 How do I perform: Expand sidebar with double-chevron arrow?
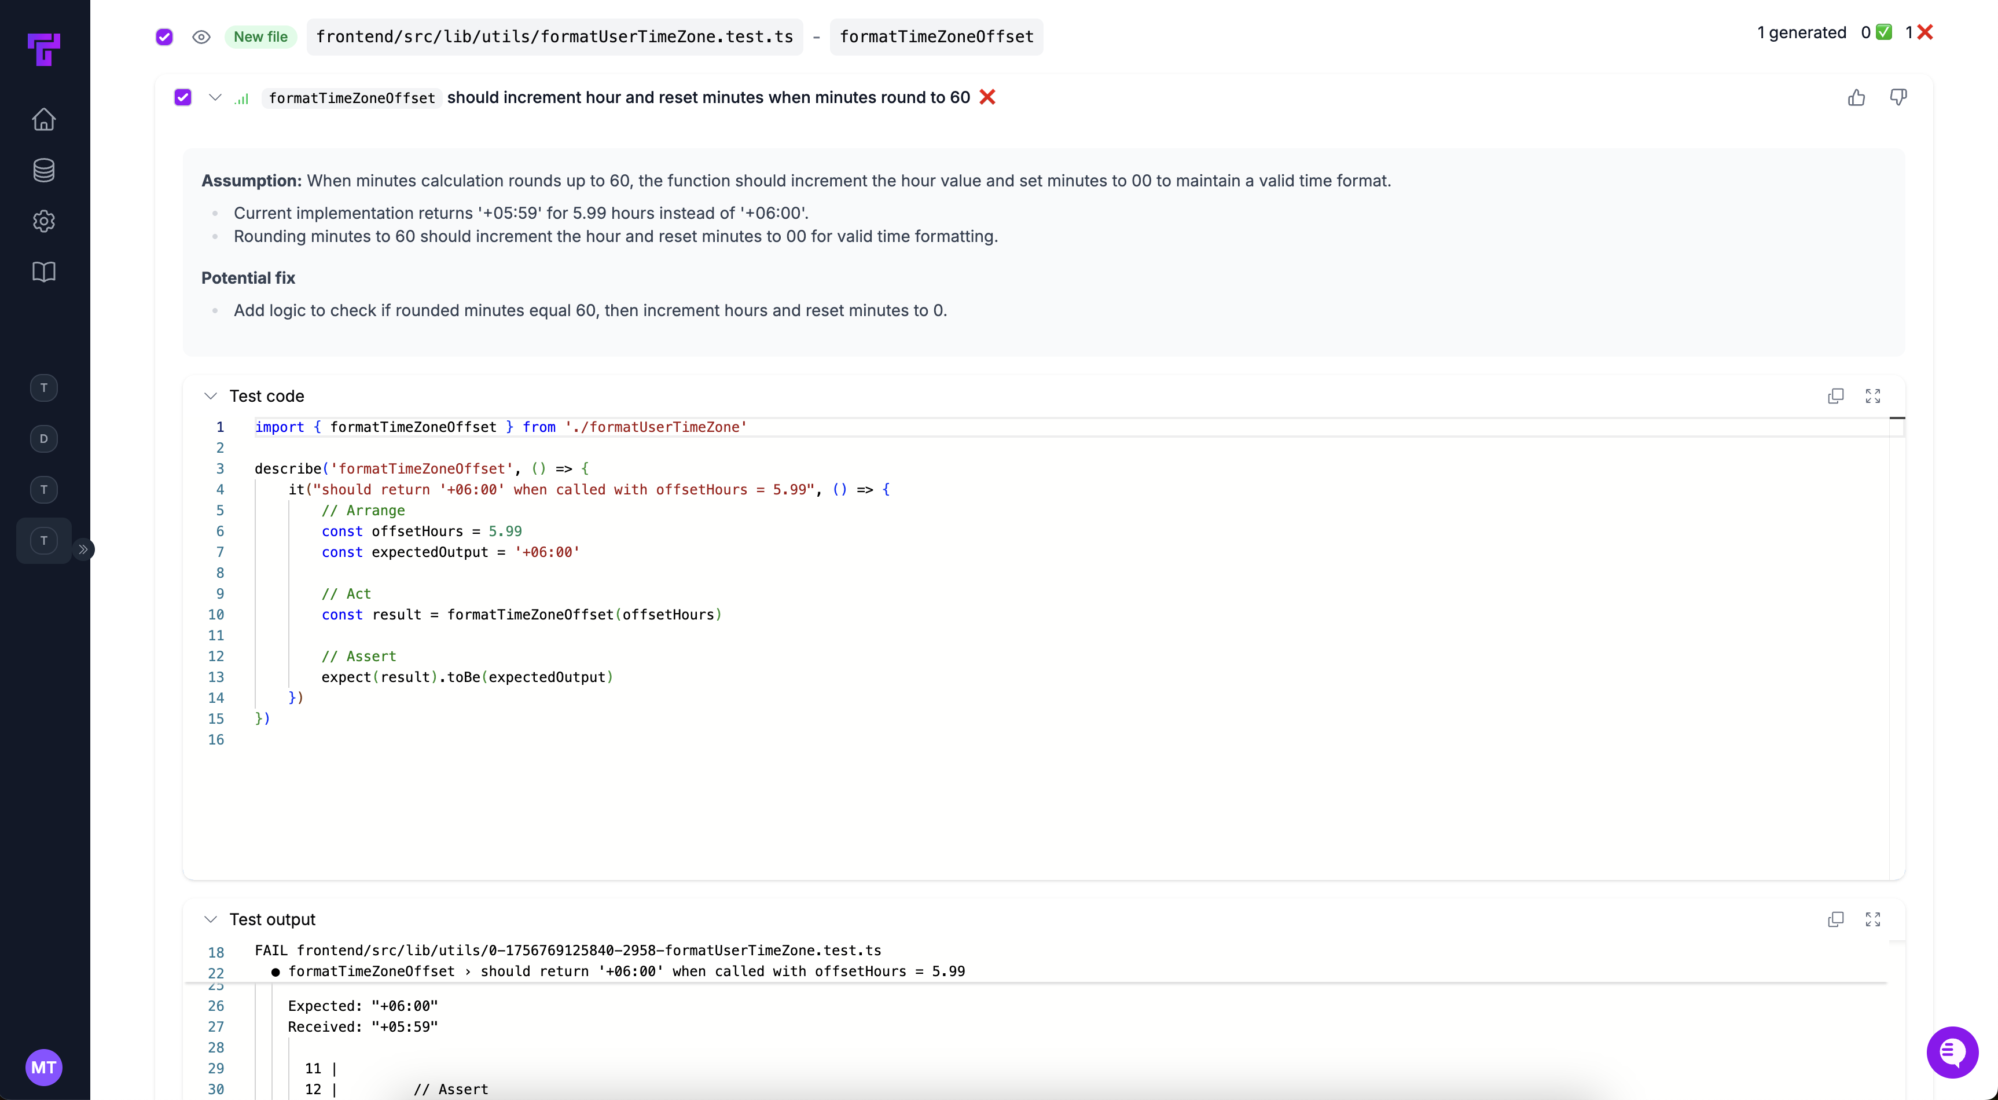(x=83, y=549)
